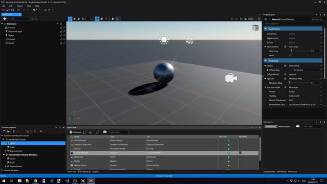The width and height of the screenshot is (327, 184).
Task: Collapse the Shading property section
Action: (266, 60)
